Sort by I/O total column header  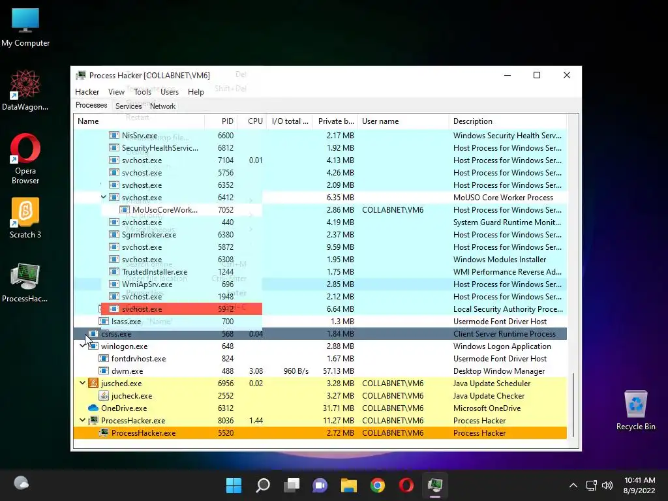pyautogui.click(x=289, y=121)
